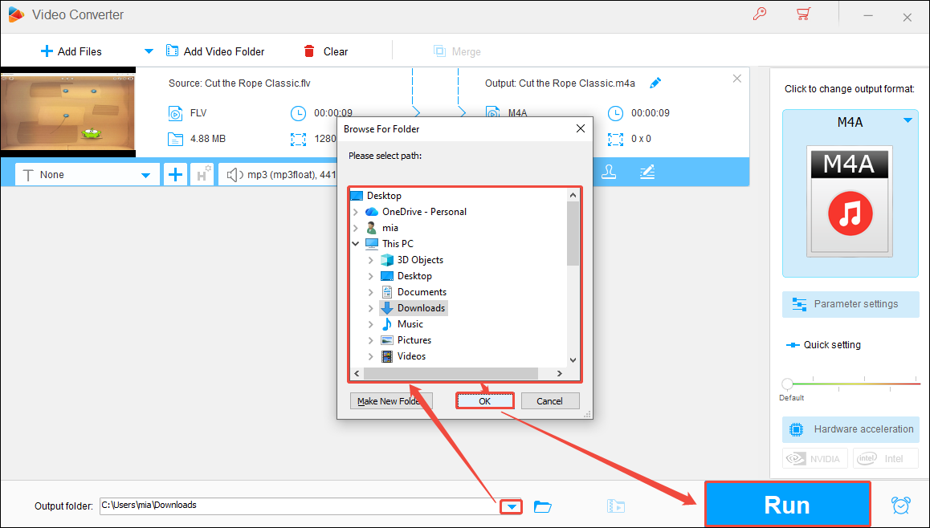
Task: Enable NVIDIA hardware acceleration
Action: (814, 458)
